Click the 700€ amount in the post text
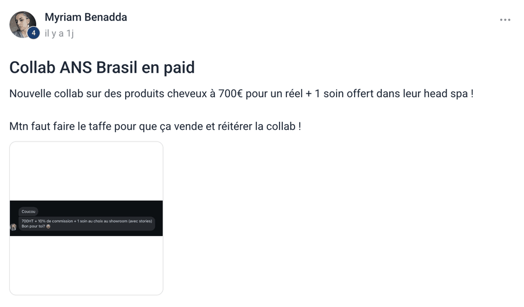The image size is (524, 307). [230, 94]
